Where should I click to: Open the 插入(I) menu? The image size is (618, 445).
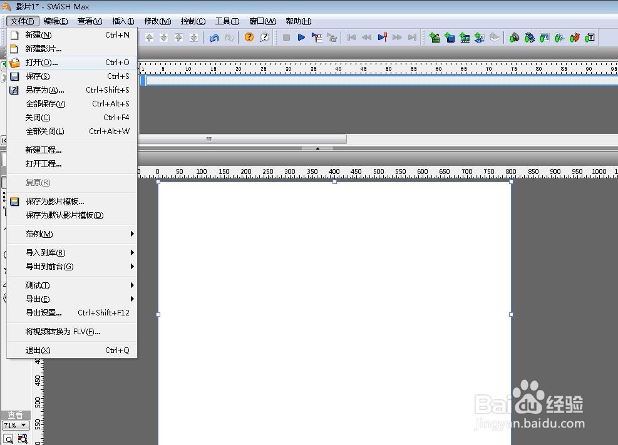pyautogui.click(x=123, y=21)
